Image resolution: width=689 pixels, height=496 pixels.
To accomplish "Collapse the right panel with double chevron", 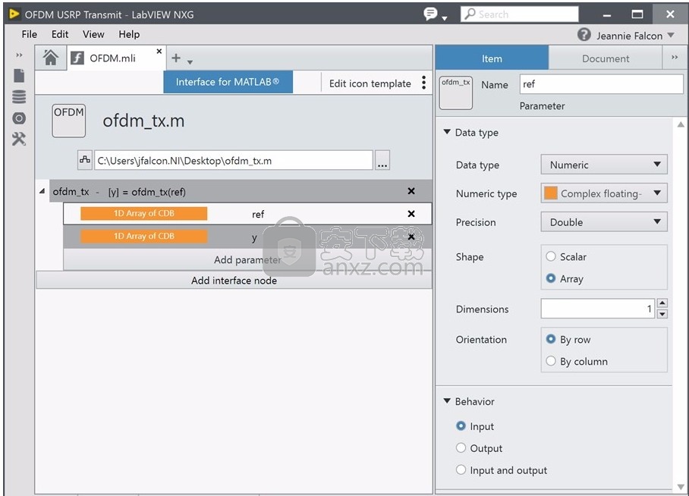I will point(675,58).
